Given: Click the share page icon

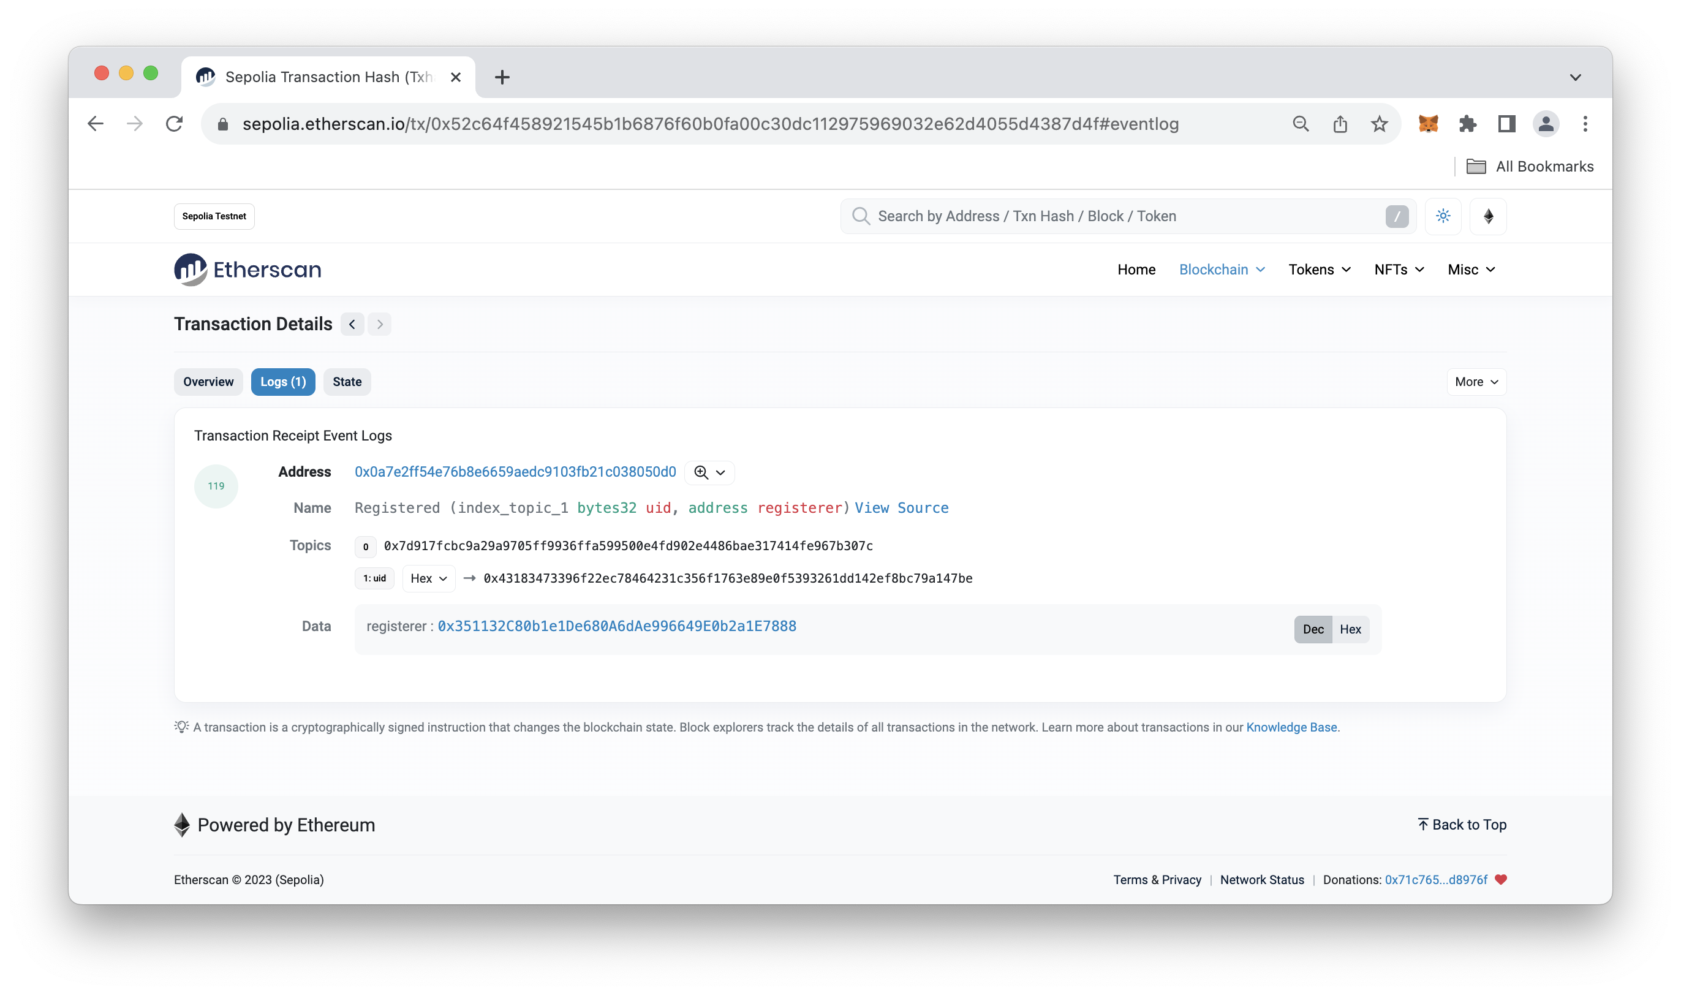Looking at the screenshot, I should 1340,123.
